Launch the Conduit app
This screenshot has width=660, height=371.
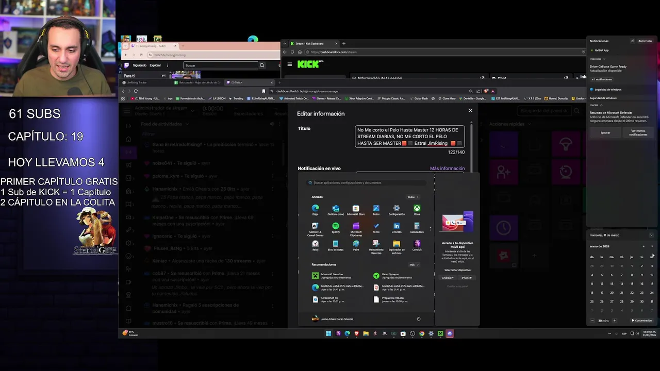point(417,245)
